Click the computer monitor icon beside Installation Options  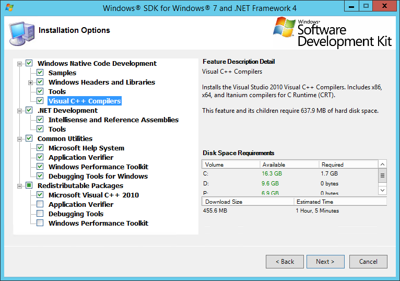(x=22, y=34)
